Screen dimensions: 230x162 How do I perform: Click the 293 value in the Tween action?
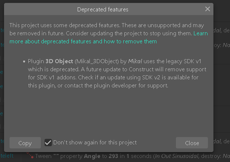[x=113, y=156]
